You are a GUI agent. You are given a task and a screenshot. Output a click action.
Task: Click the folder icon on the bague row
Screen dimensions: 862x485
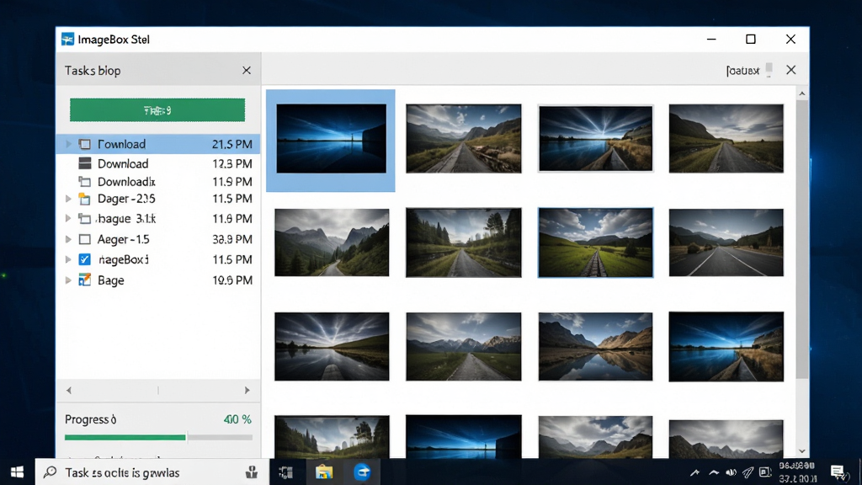click(x=85, y=218)
